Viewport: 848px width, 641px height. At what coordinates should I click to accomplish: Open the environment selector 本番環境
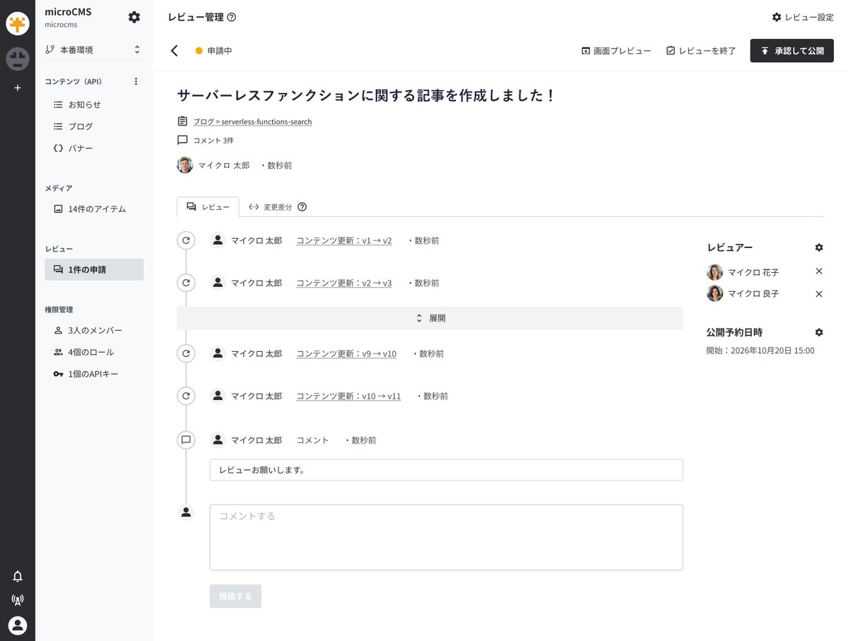(94, 49)
